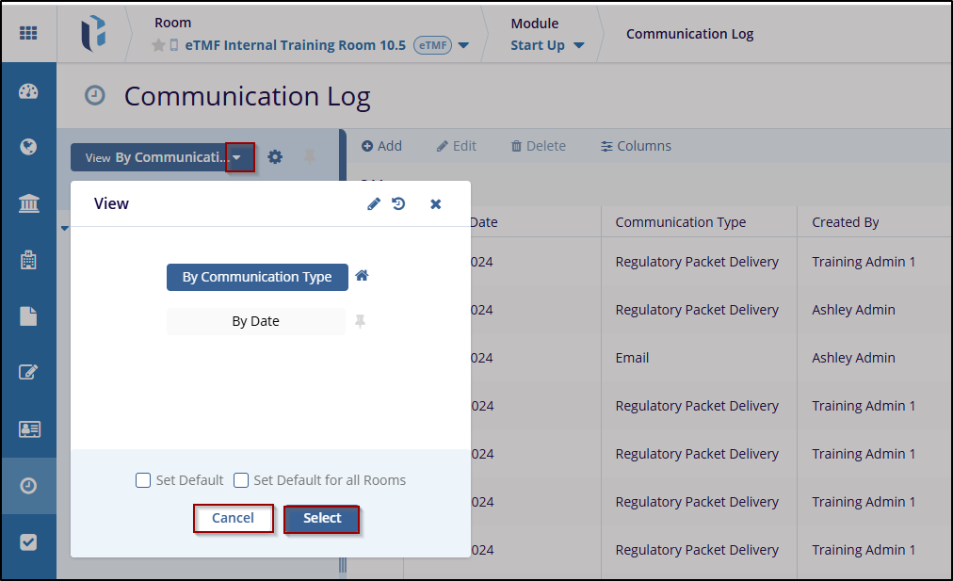Click the home icon beside By Communication Type
The width and height of the screenshot is (953, 581).
[x=362, y=276]
